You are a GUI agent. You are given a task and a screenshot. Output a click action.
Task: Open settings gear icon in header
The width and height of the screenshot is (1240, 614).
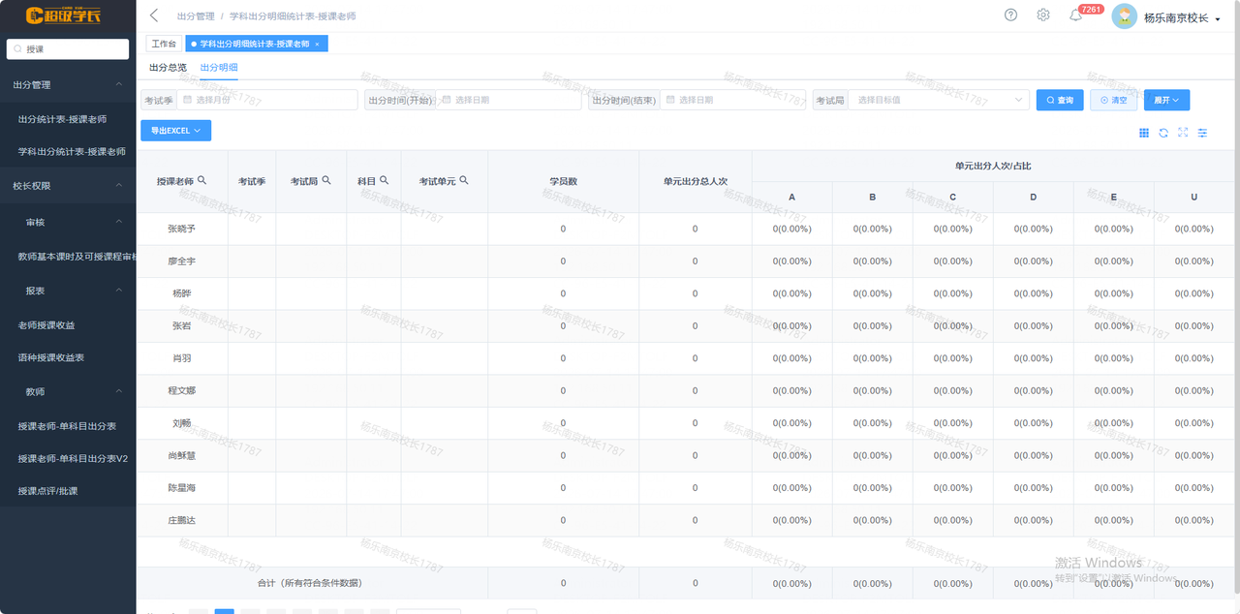point(1043,15)
